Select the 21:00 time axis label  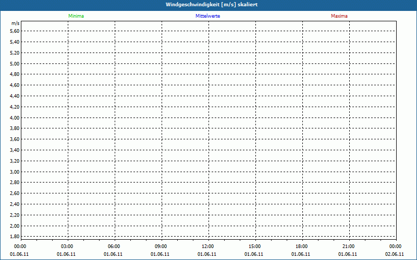coord(349,246)
